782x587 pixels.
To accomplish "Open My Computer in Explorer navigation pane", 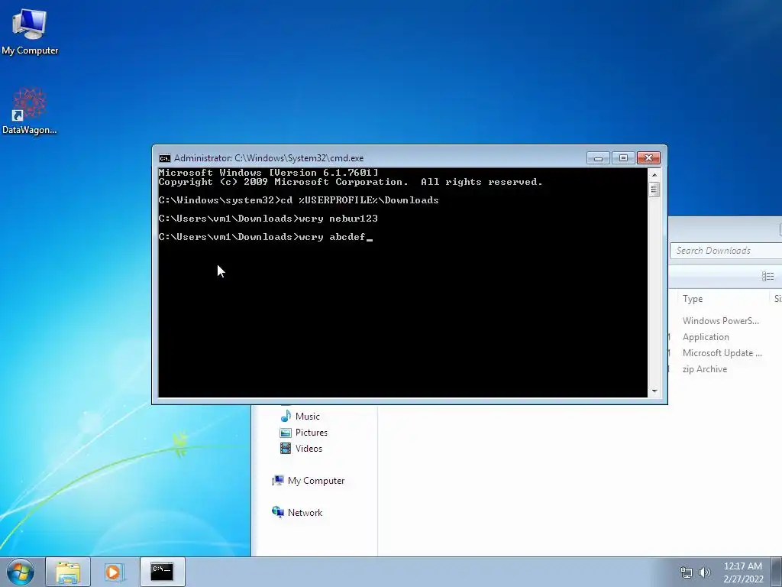I will pyautogui.click(x=309, y=481).
